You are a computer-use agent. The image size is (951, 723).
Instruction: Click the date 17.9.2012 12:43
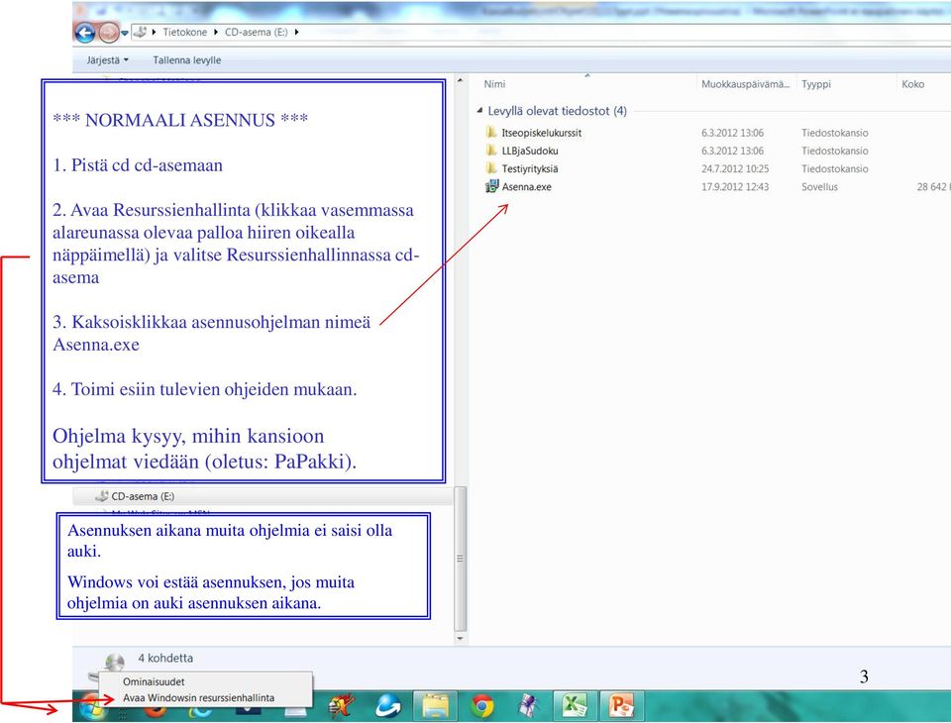(x=735, y=187)
